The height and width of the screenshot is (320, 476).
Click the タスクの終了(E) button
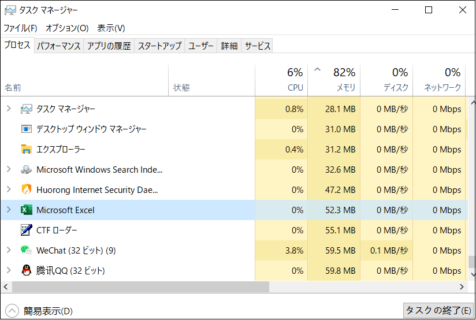click(438, 310)
